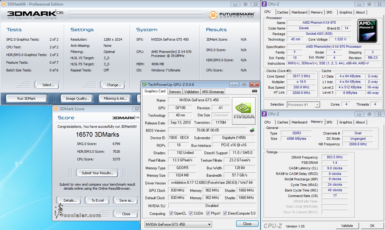385x230 pixels.
Task: Toggle the DirectCompute 5.0 checkbox
Action: point(225,213)
